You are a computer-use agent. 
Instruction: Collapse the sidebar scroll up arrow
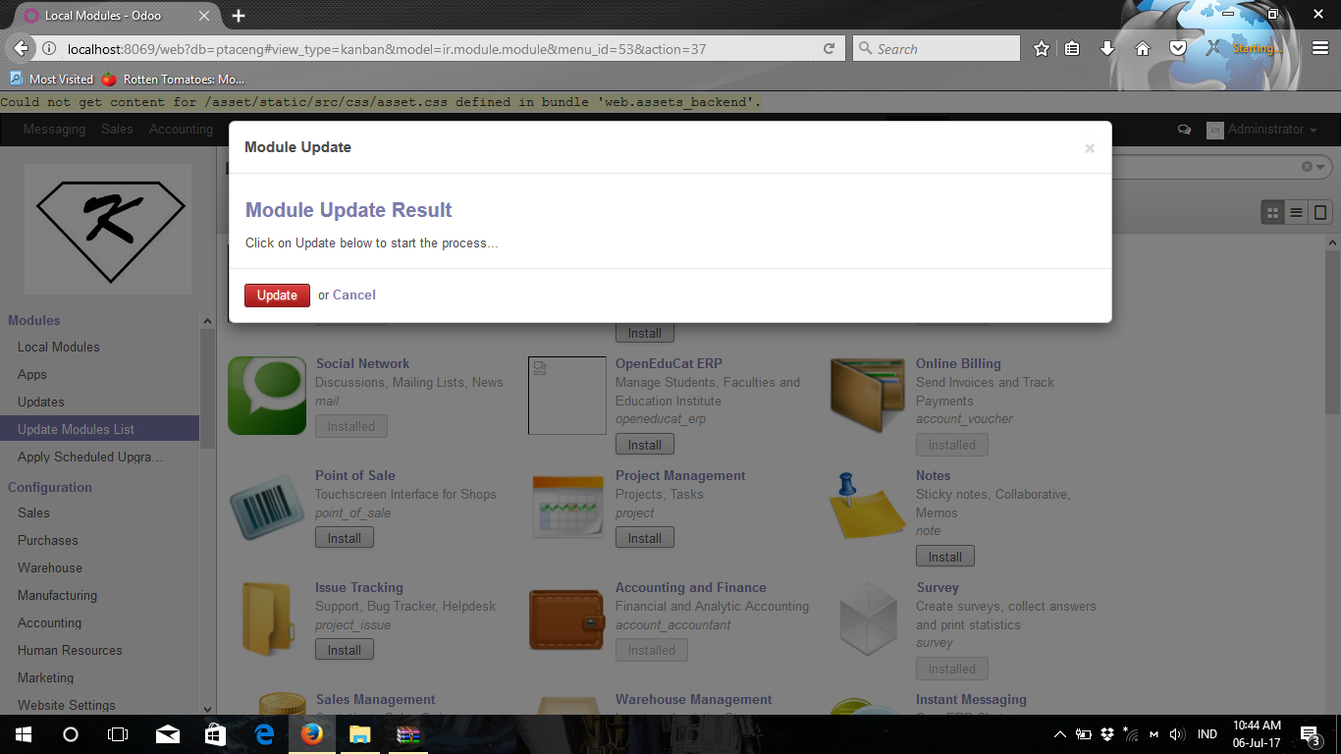coord(207,321)
